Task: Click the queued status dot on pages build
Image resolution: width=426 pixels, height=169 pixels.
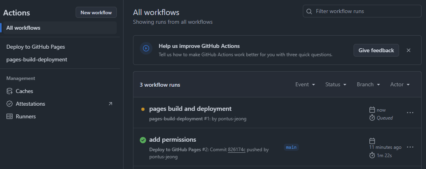Action: (x=143, y=109)
